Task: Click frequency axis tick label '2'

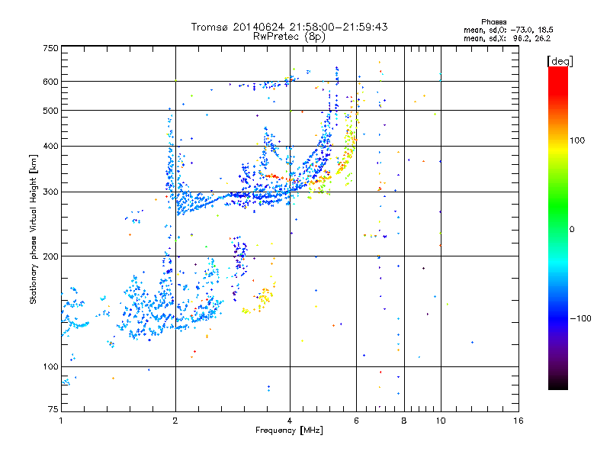Action: click(x=175, y=421)
